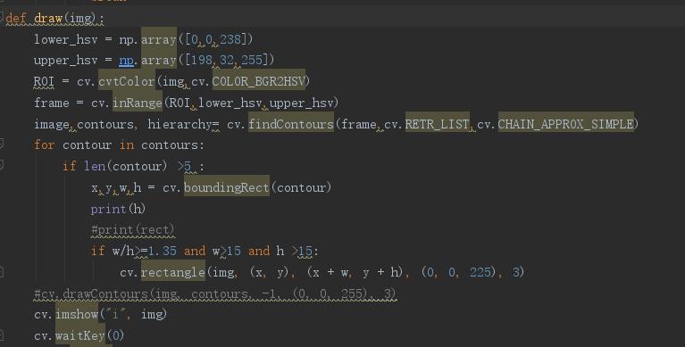Click the commented line '#print(rect)'
The width and height of the screenshot is (685, 347).
(x=132, y=229)
